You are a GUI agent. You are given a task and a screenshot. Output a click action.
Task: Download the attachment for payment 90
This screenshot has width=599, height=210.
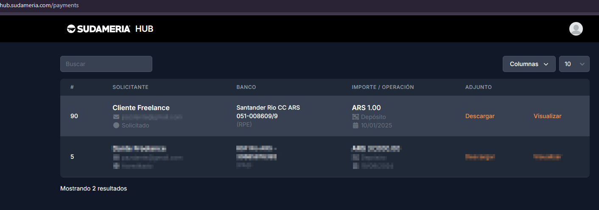480,116
